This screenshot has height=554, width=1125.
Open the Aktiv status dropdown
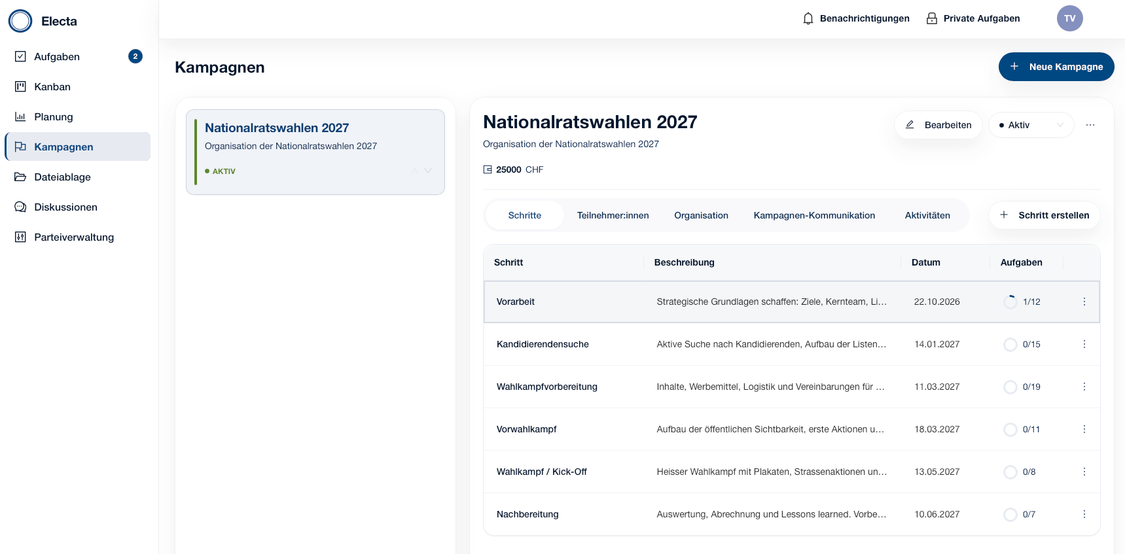1031,125
